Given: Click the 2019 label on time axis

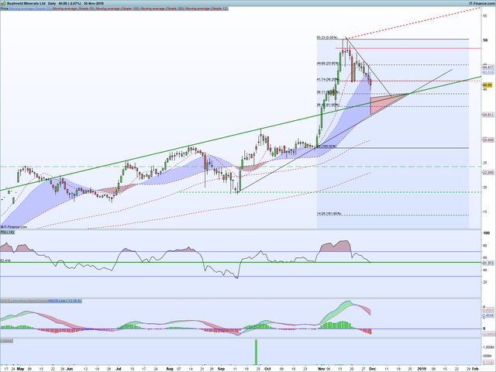Looking at the screenshot, I should tap(422, 369).
